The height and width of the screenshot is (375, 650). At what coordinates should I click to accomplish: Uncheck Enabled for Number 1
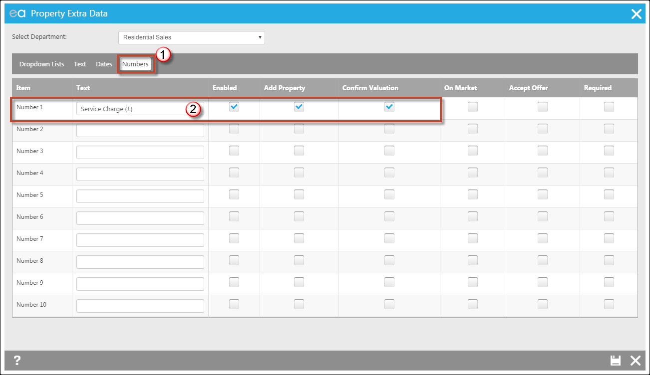[234, 107]
